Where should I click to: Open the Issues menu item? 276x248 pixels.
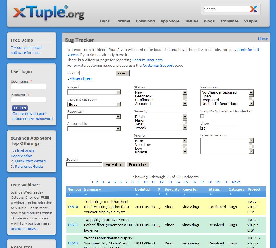(x=192, y=21)
